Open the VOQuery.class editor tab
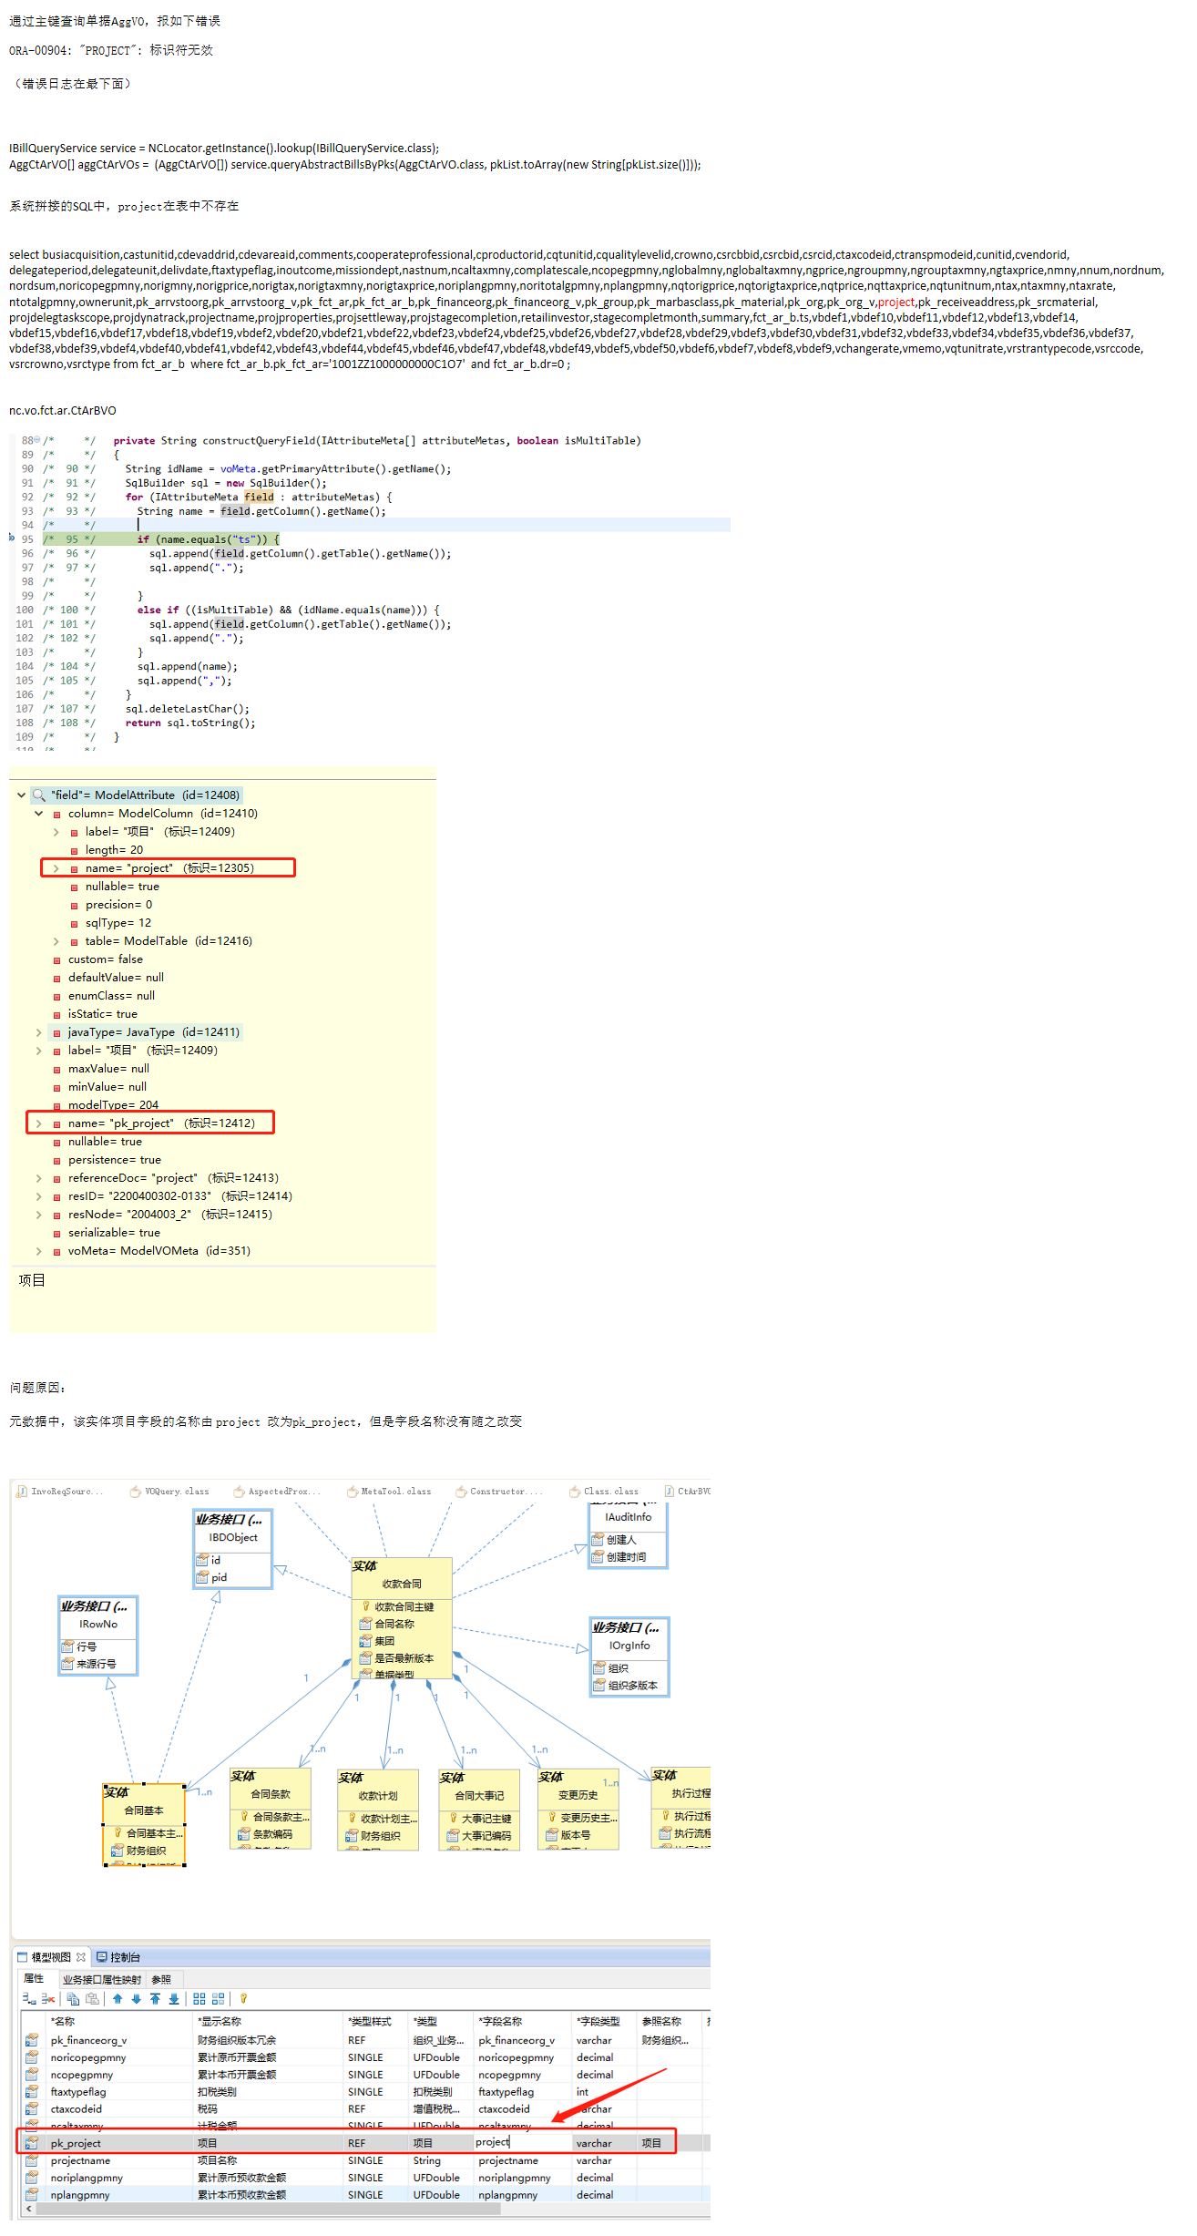 point(170,1492)
